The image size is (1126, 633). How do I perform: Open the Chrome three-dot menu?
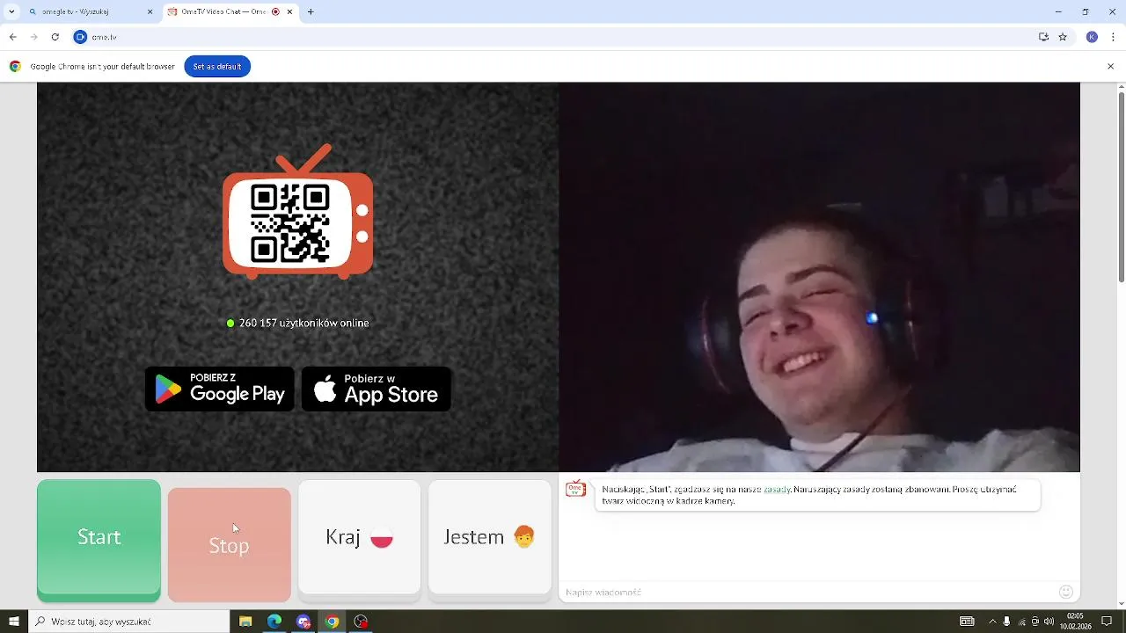[x=1113, y=37]
